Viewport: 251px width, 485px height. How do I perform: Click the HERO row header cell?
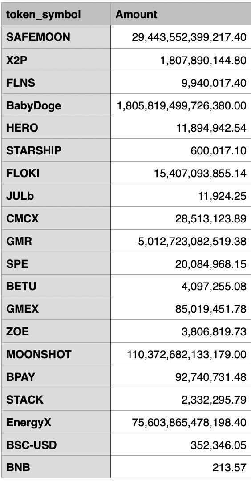point(56,127)
